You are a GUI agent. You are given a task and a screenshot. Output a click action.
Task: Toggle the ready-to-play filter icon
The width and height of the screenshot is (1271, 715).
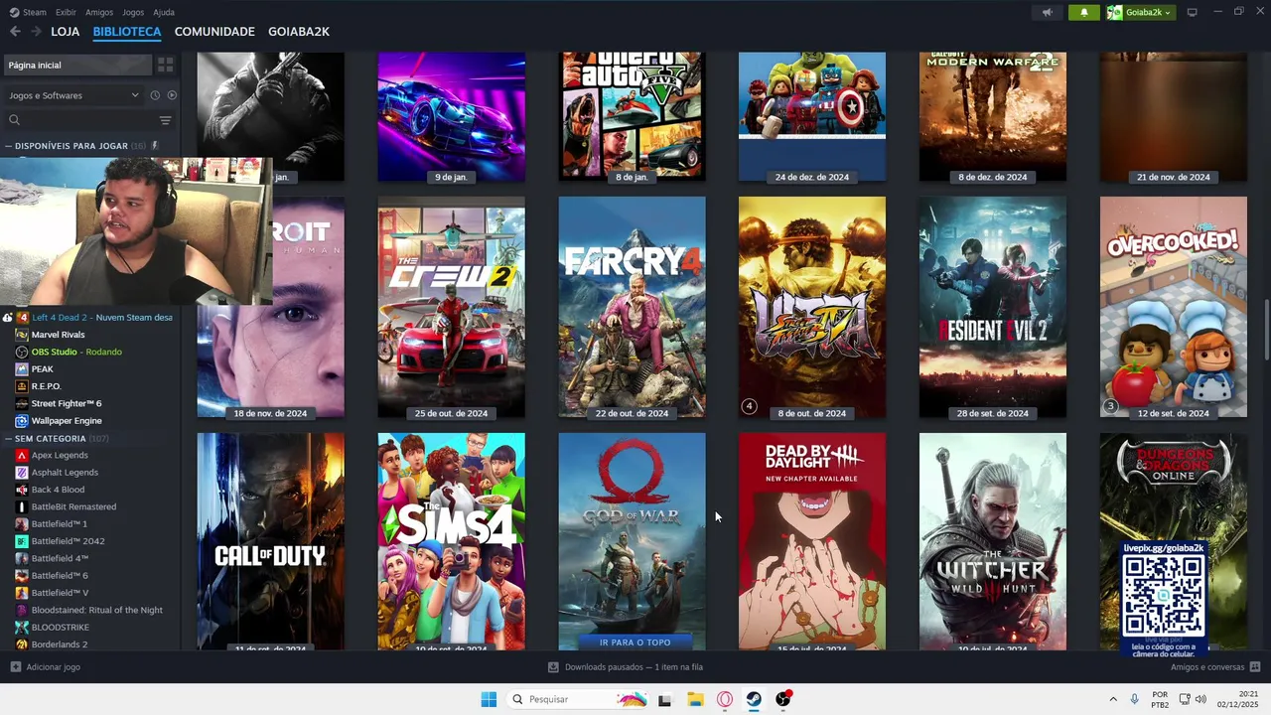(x=172, y=95)
